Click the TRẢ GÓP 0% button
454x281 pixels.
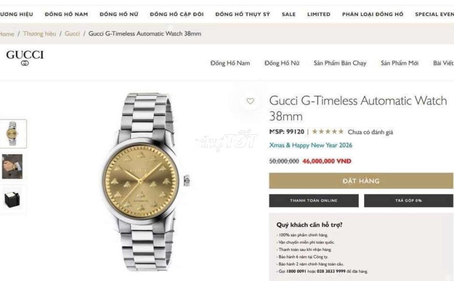tap(409, 201)
